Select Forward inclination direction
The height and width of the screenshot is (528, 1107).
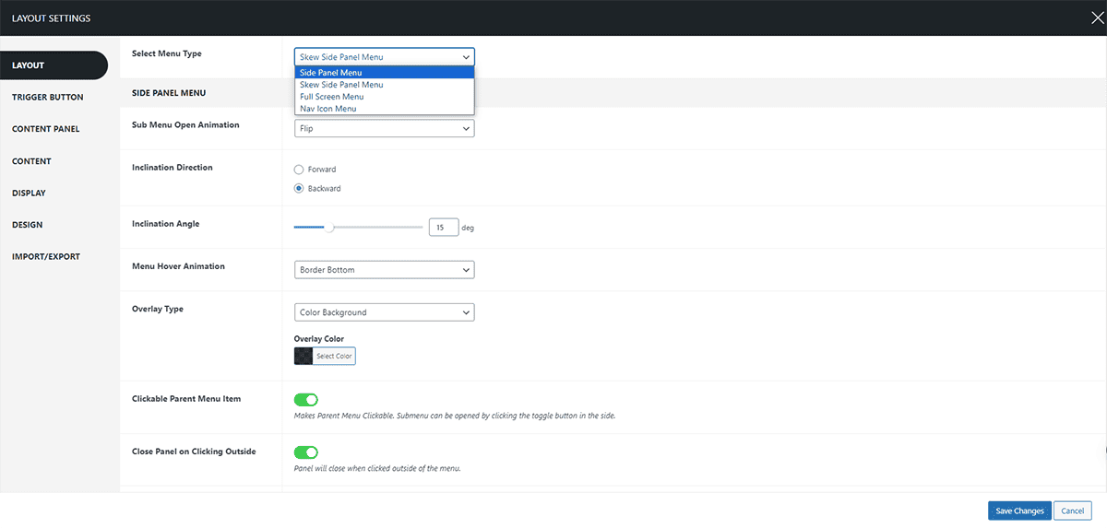(298, 170)
